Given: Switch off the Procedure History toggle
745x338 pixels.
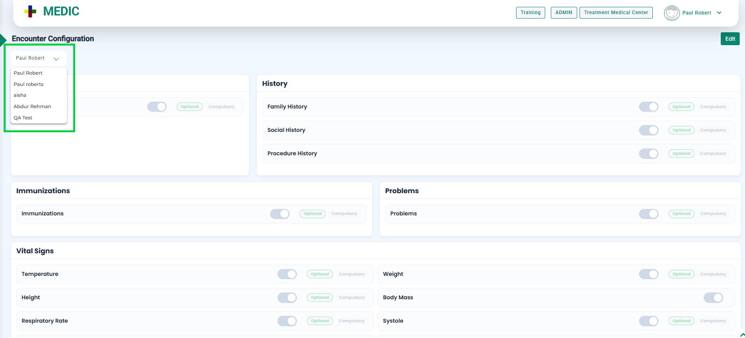Looking at the screenshot, I should pyautogui.click(x=648, y=154).
